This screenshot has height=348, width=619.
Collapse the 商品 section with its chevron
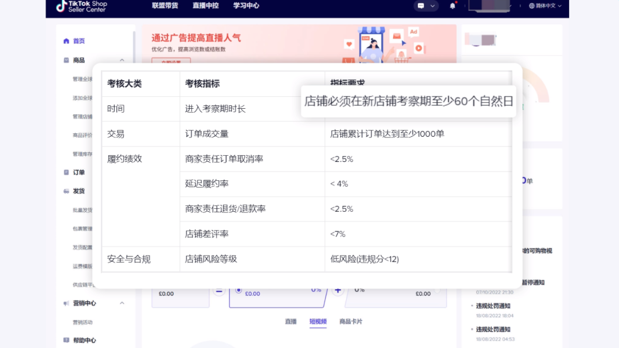click(121, 60)
